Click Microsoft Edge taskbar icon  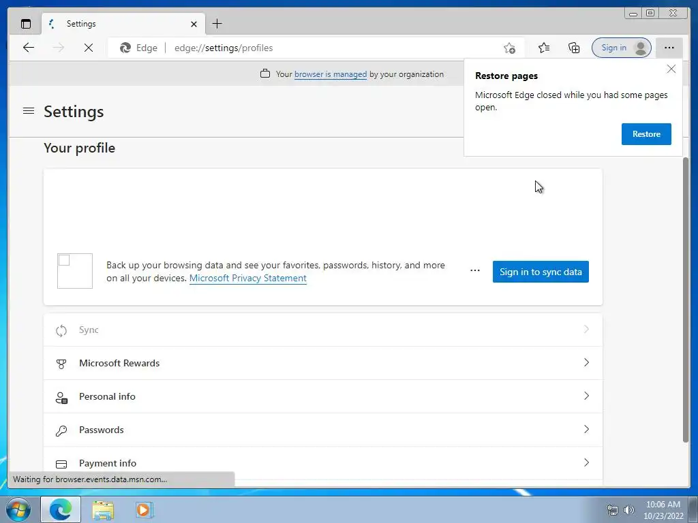pos(61,509)
